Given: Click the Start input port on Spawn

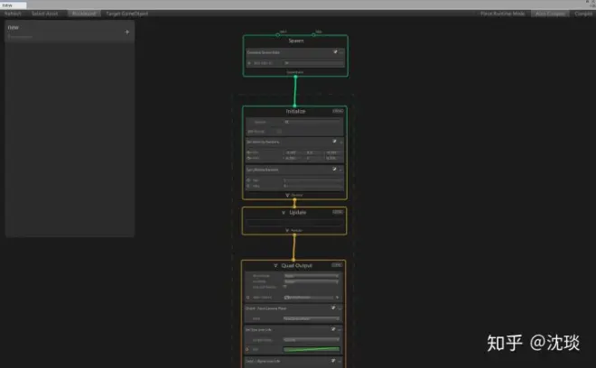Looking at the screenshot, I should [x=278, y=34].
